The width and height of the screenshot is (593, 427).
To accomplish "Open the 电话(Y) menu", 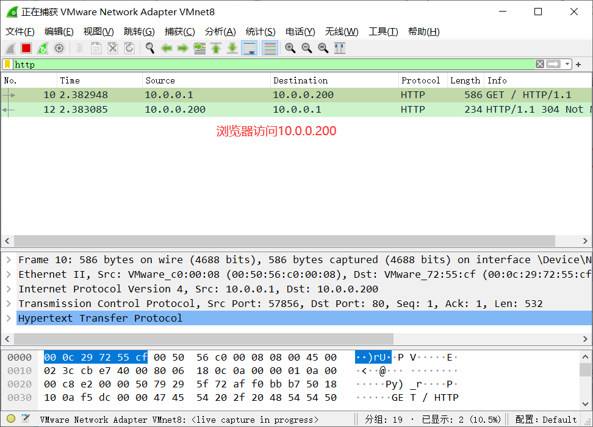I will tap(300, 32).
